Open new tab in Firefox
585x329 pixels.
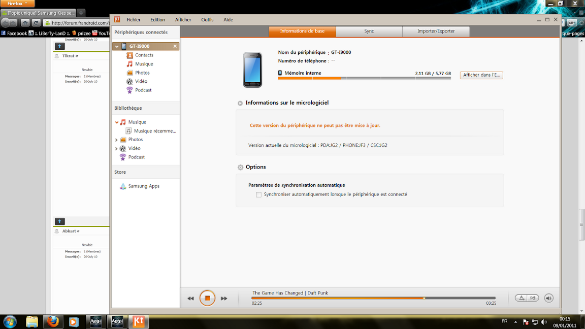[81, 13]
